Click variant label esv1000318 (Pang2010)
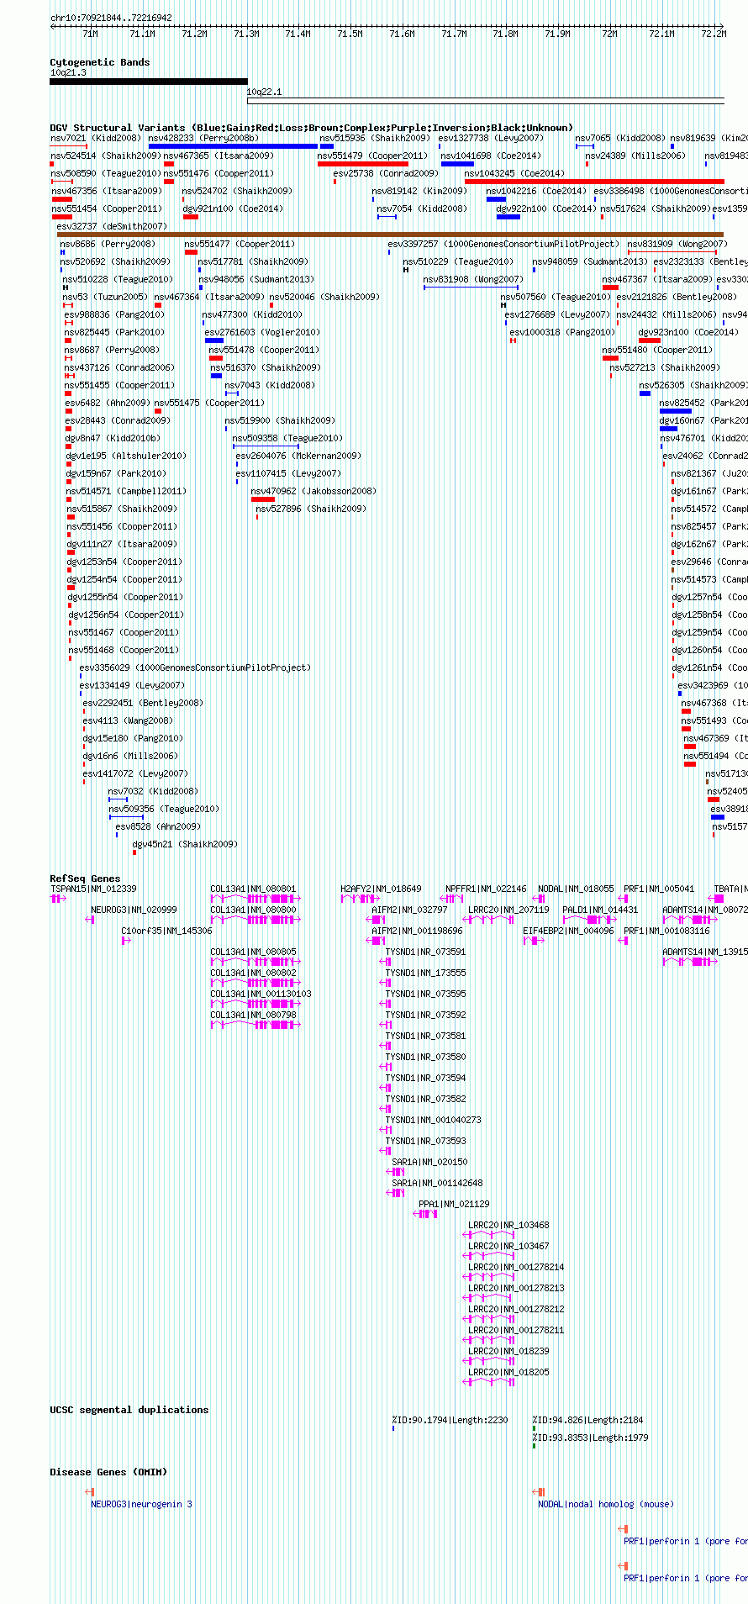The height and width of the screenshot is (1604, 748). click(562, 332)
